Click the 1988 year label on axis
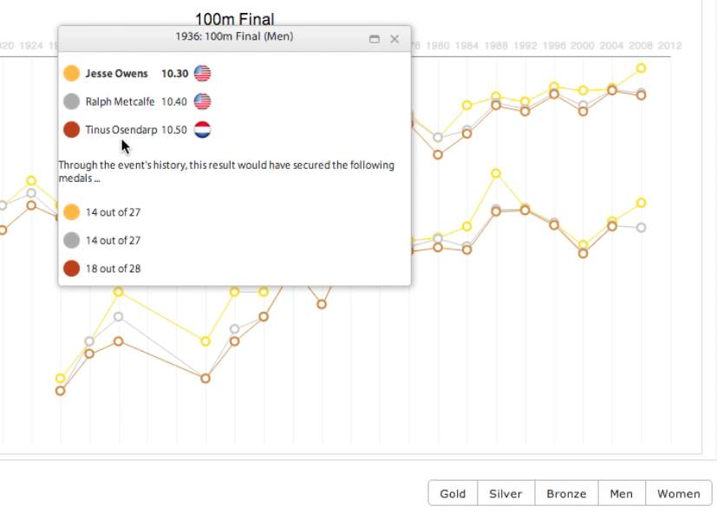 pos(496,46)
